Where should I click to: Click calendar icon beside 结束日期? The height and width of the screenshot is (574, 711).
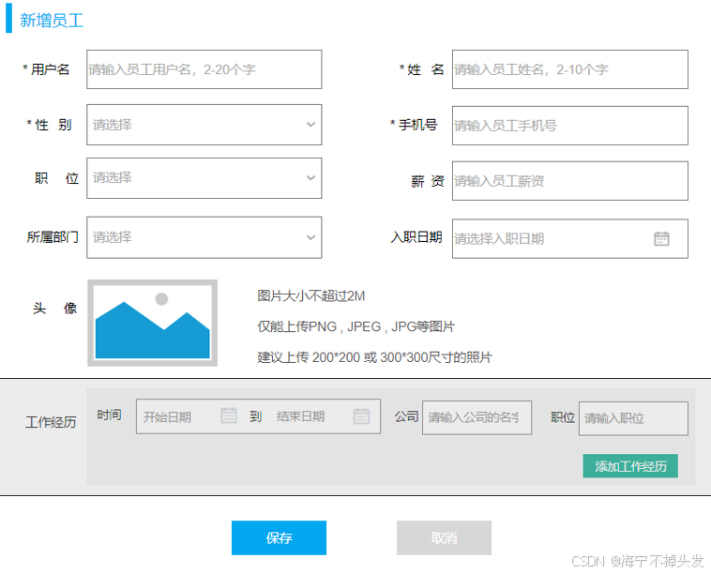click(361, 415)
